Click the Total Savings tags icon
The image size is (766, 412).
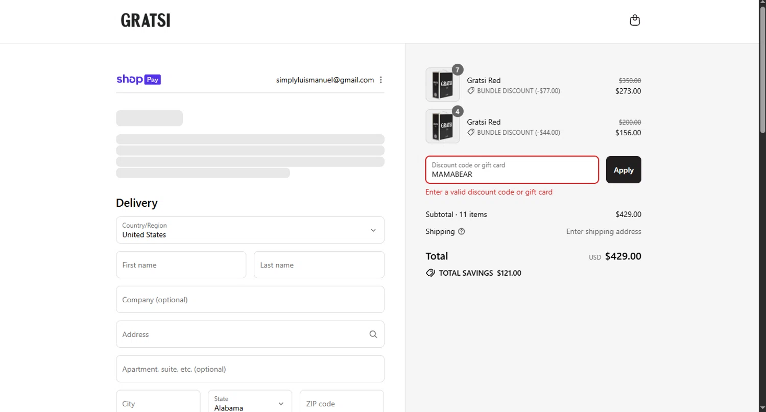pos(430,273)
